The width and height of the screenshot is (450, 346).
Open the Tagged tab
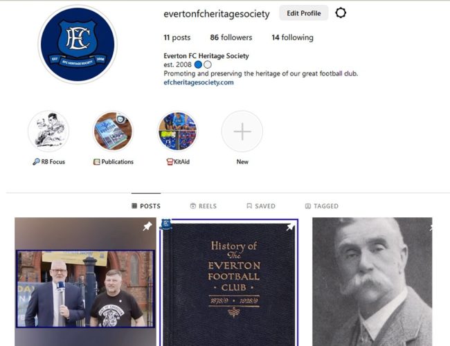tap(322, 206)
